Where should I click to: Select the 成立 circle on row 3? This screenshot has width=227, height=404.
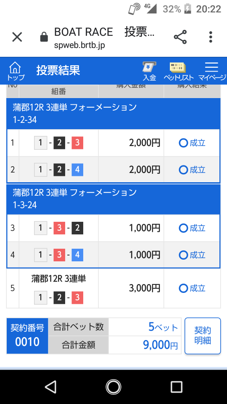183,228
